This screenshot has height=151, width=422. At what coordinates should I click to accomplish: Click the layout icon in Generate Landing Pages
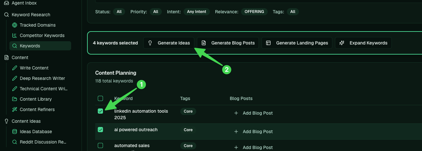tap(268, 43)
